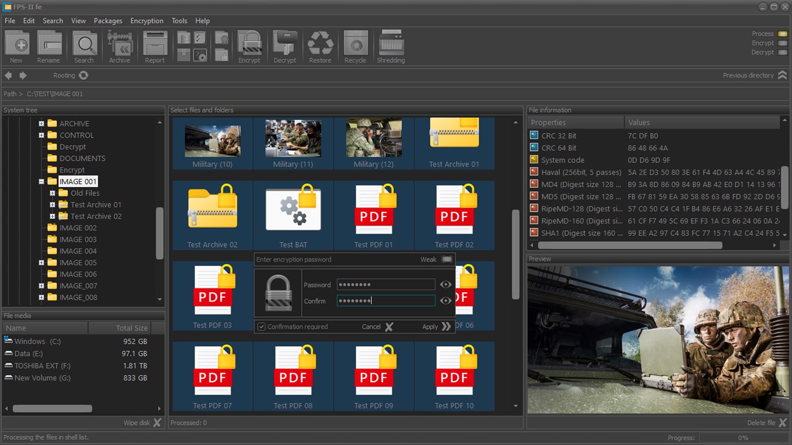The width and height of the screenshot is (792, 445).
Task: Open the Recycle tool
Action: point(356,45)
